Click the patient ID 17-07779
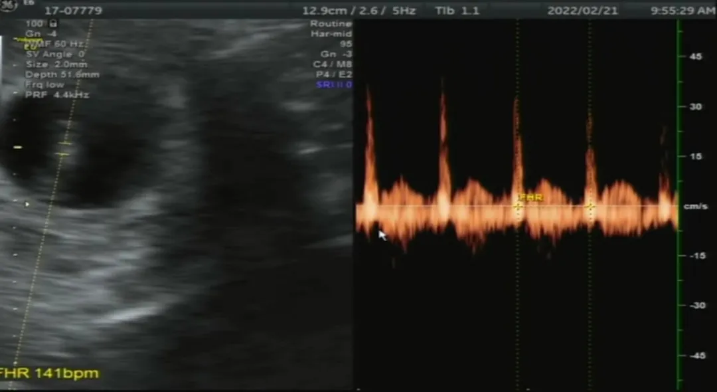 click(73, 10)
